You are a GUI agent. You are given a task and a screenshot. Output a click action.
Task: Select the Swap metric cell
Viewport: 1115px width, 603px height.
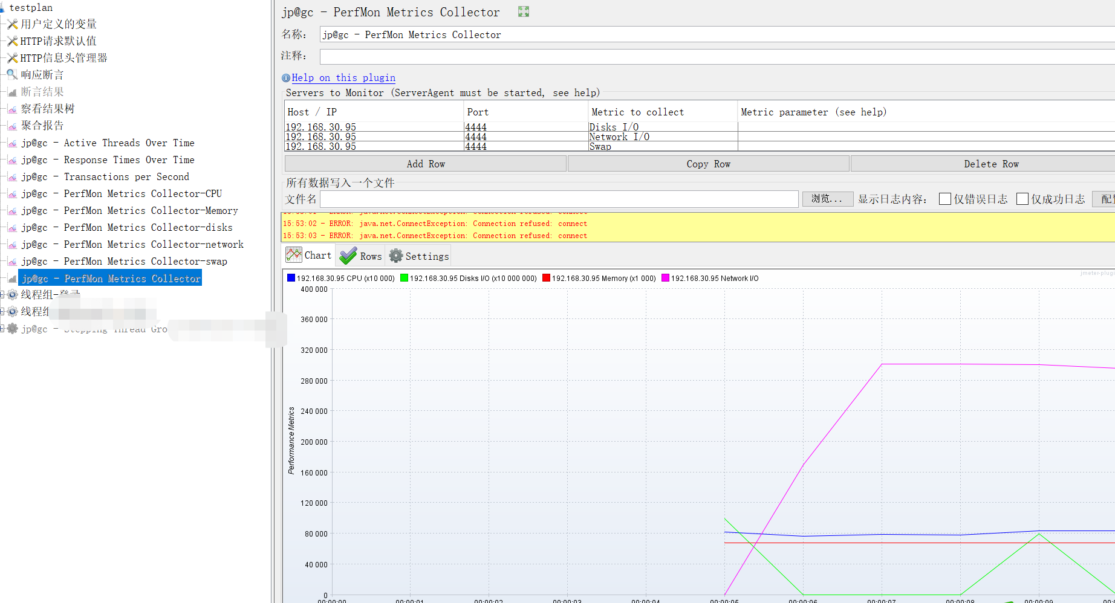point(663,146)
